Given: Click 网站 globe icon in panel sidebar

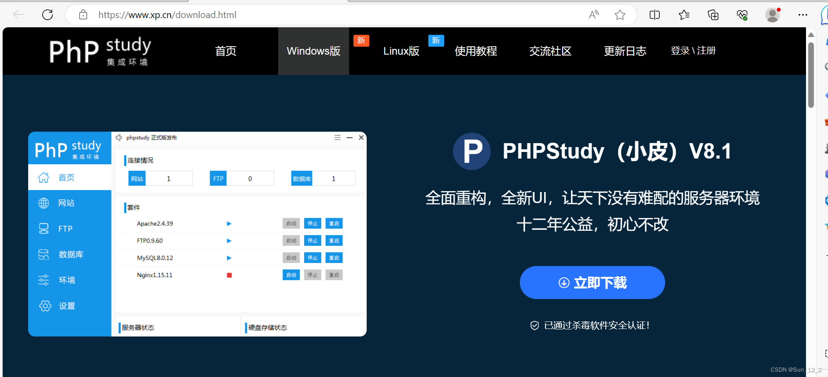Looking at the screenshot, I should (x=44, y=203).
